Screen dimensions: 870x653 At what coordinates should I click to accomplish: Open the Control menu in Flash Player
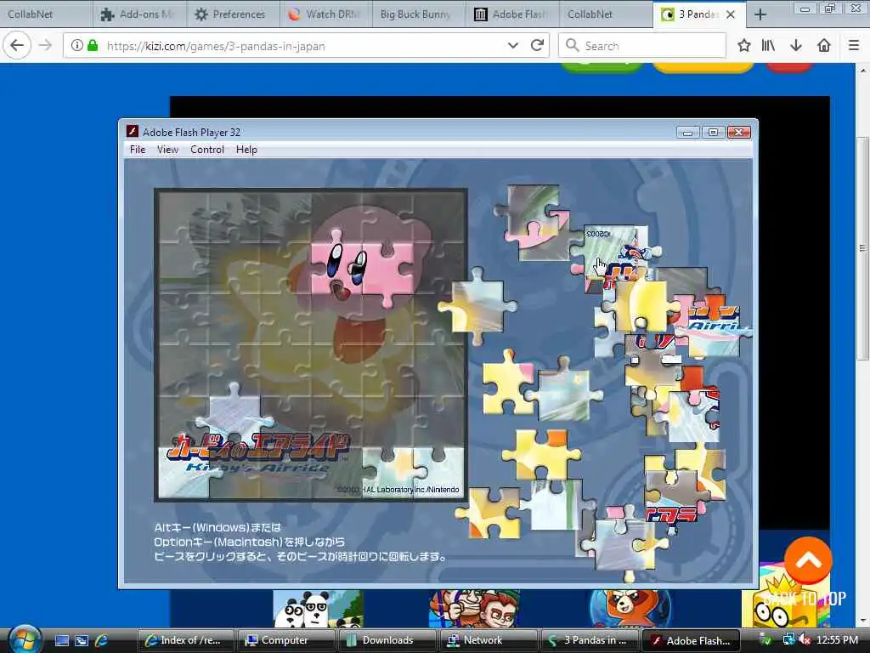[x=207, y=150]
